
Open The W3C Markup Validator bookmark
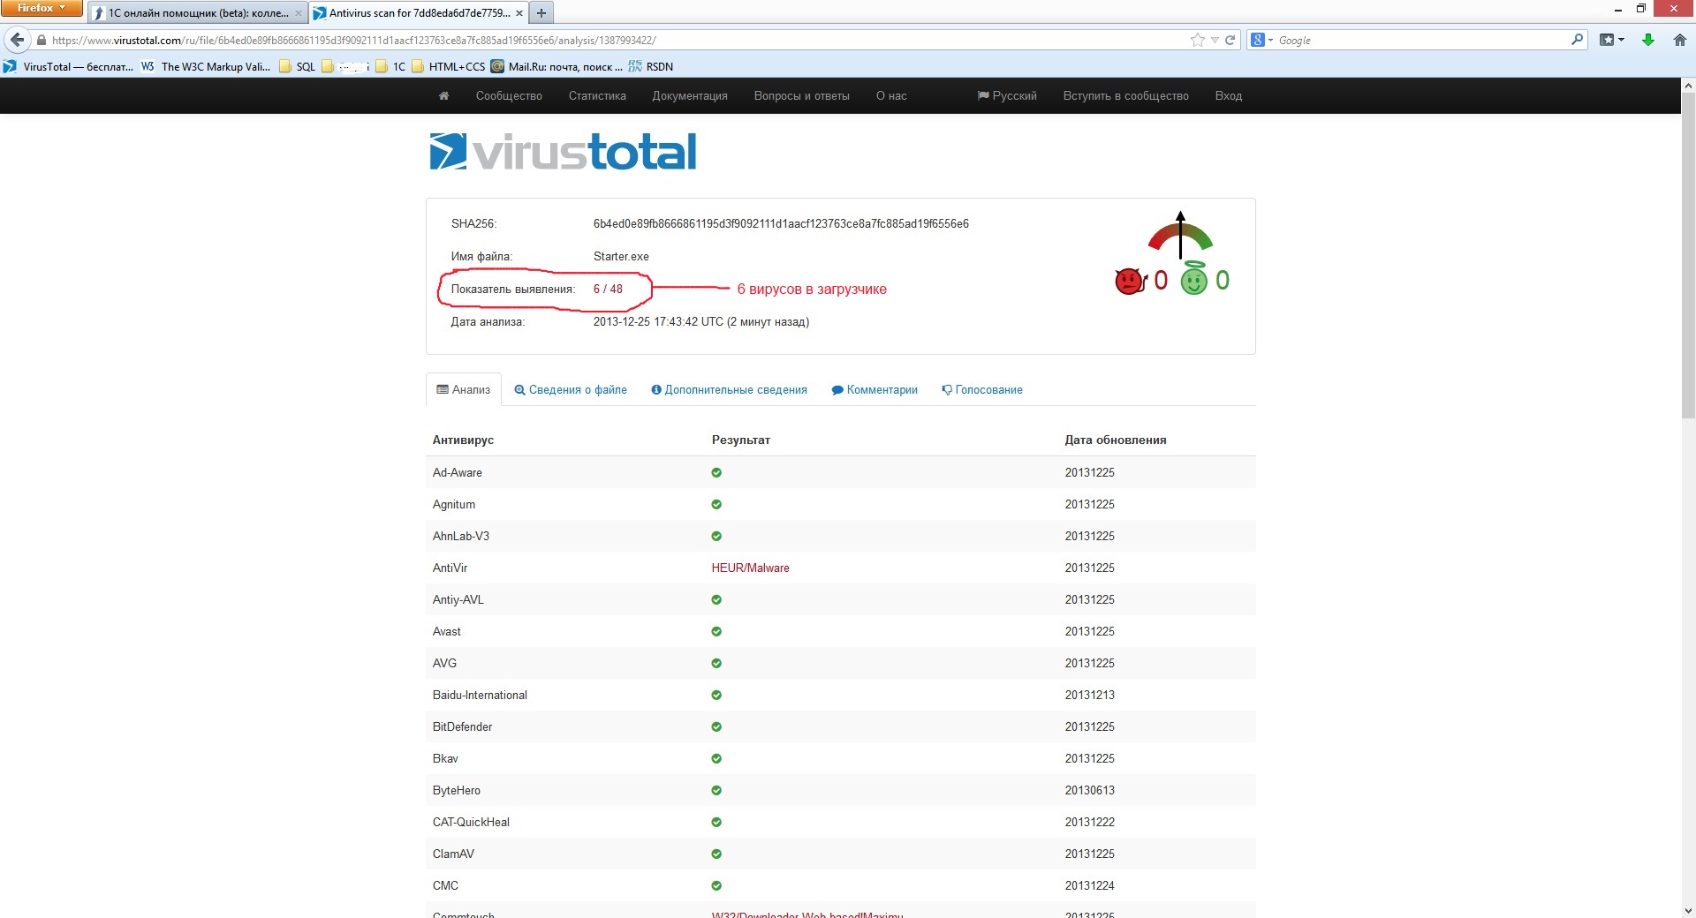[x=206, y=66]
